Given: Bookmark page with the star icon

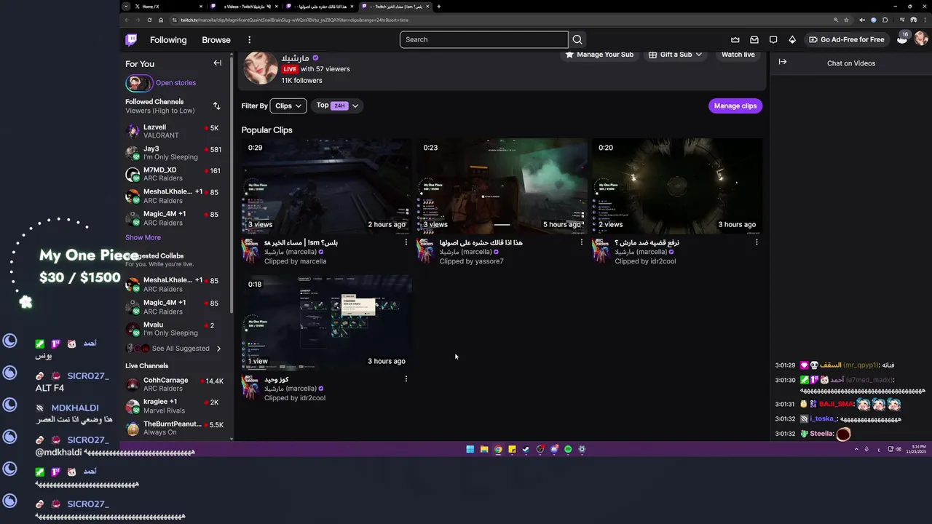Looking at the screenshot, I should (x=846, y=20).
